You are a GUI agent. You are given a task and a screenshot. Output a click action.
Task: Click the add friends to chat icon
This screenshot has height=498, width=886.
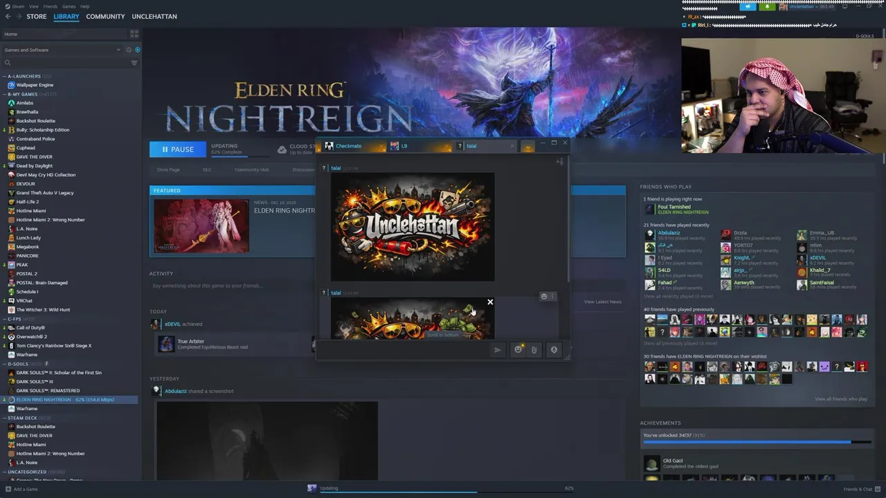560,162
